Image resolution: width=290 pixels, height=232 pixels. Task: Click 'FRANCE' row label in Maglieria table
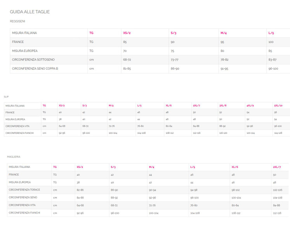pyautogui.click(x=14, y=174)
